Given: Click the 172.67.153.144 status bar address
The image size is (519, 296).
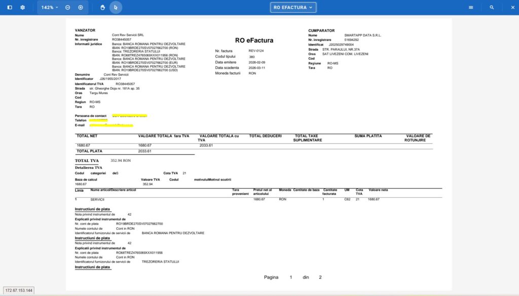Looking at the screenshot, I should pos(18,290).
